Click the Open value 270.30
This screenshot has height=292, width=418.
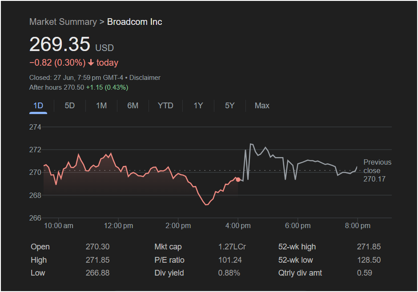click(97, 247)
